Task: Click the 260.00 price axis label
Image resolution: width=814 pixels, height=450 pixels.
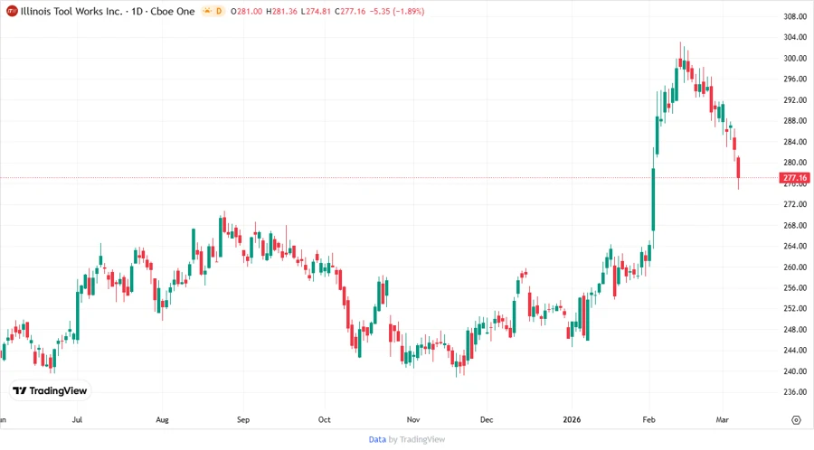Action: tap(795, 267)
